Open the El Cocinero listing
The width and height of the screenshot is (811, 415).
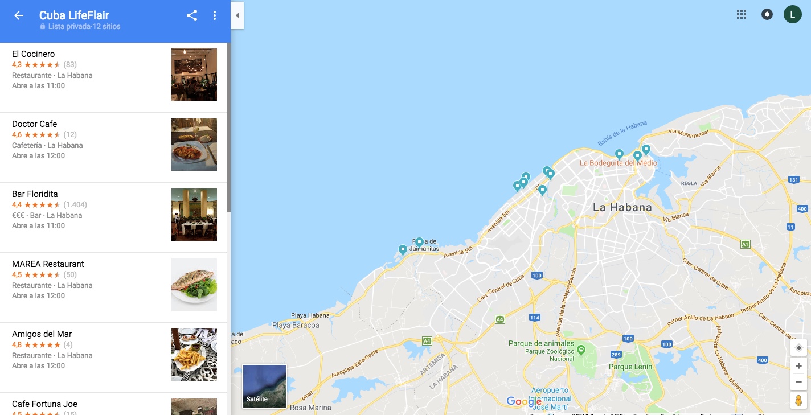(x=114, y=77)
